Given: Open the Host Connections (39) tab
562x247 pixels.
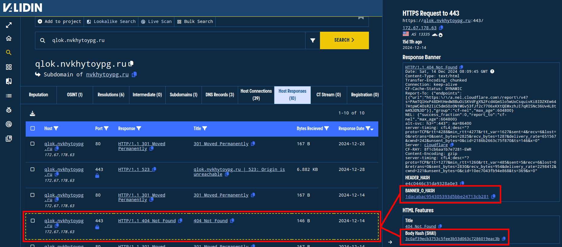Looking at the screenshot, I should (256, 95).
